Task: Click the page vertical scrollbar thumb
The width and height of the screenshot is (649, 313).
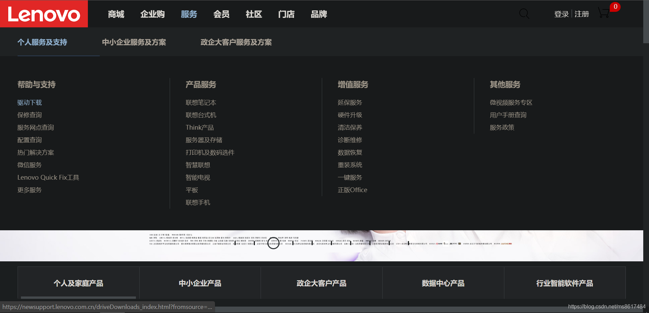Action: 646,22
